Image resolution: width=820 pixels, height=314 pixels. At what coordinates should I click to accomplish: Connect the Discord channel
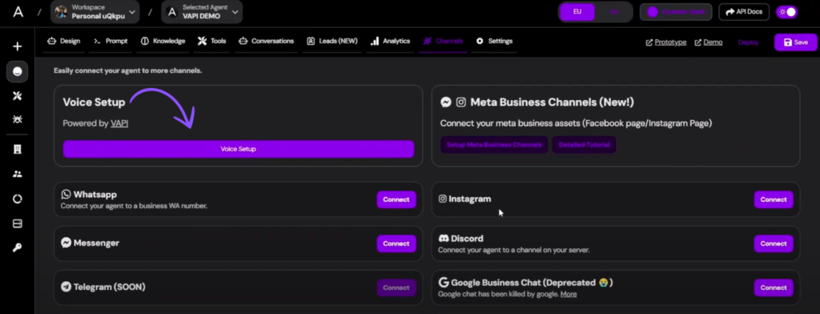(774, 244)
